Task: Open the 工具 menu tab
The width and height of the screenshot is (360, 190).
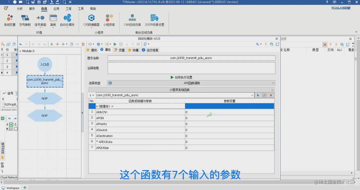Action: [81, 9]
